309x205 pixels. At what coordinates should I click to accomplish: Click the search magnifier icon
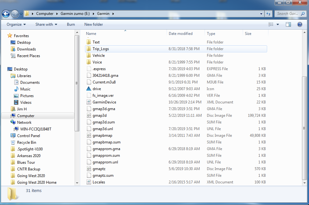pos(303,14)
